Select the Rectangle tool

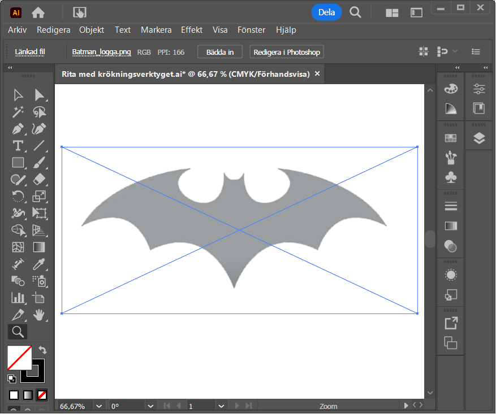pos(18,163)
